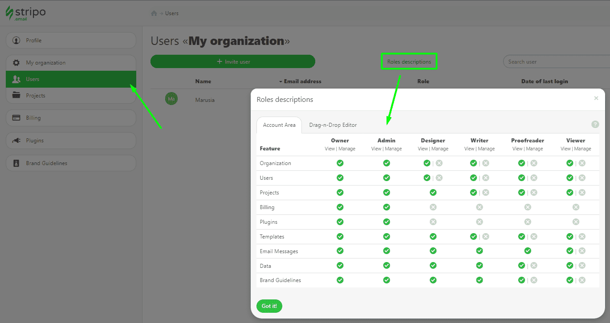Click the home icon in the breadcrumb
The image size is (610, 323).
[155, 13]
